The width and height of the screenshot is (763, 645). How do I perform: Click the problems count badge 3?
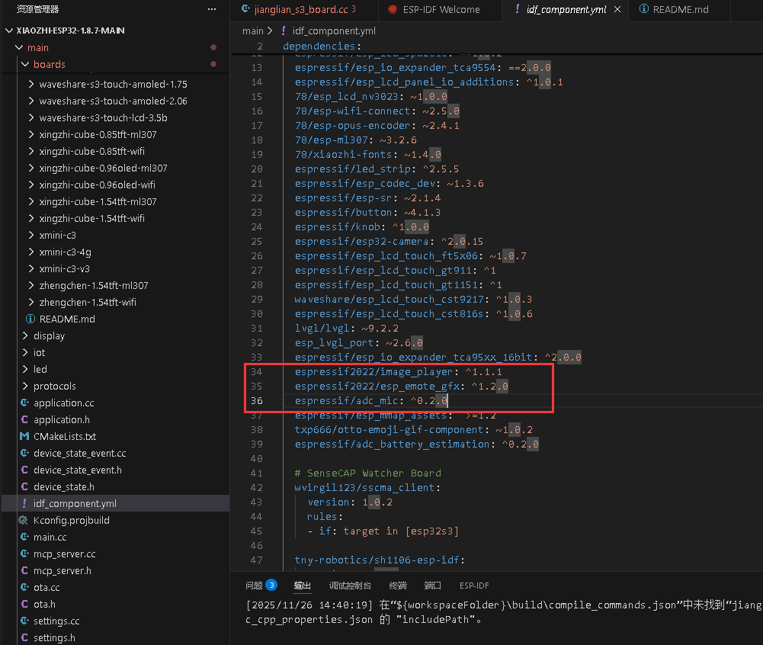pyautogui.click(x=271, y=585)
